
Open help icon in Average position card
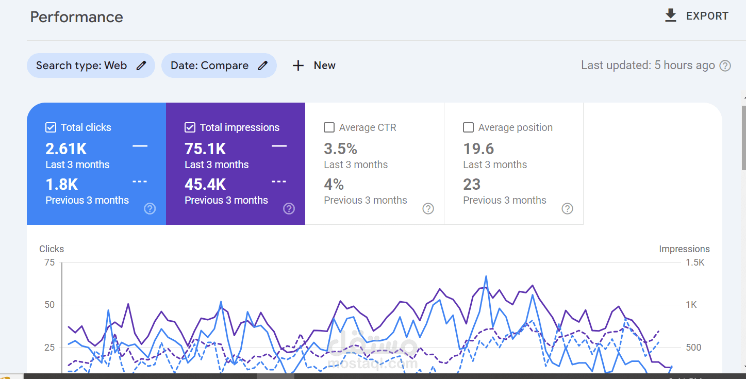pyautogui.click(x=567, y=208)
